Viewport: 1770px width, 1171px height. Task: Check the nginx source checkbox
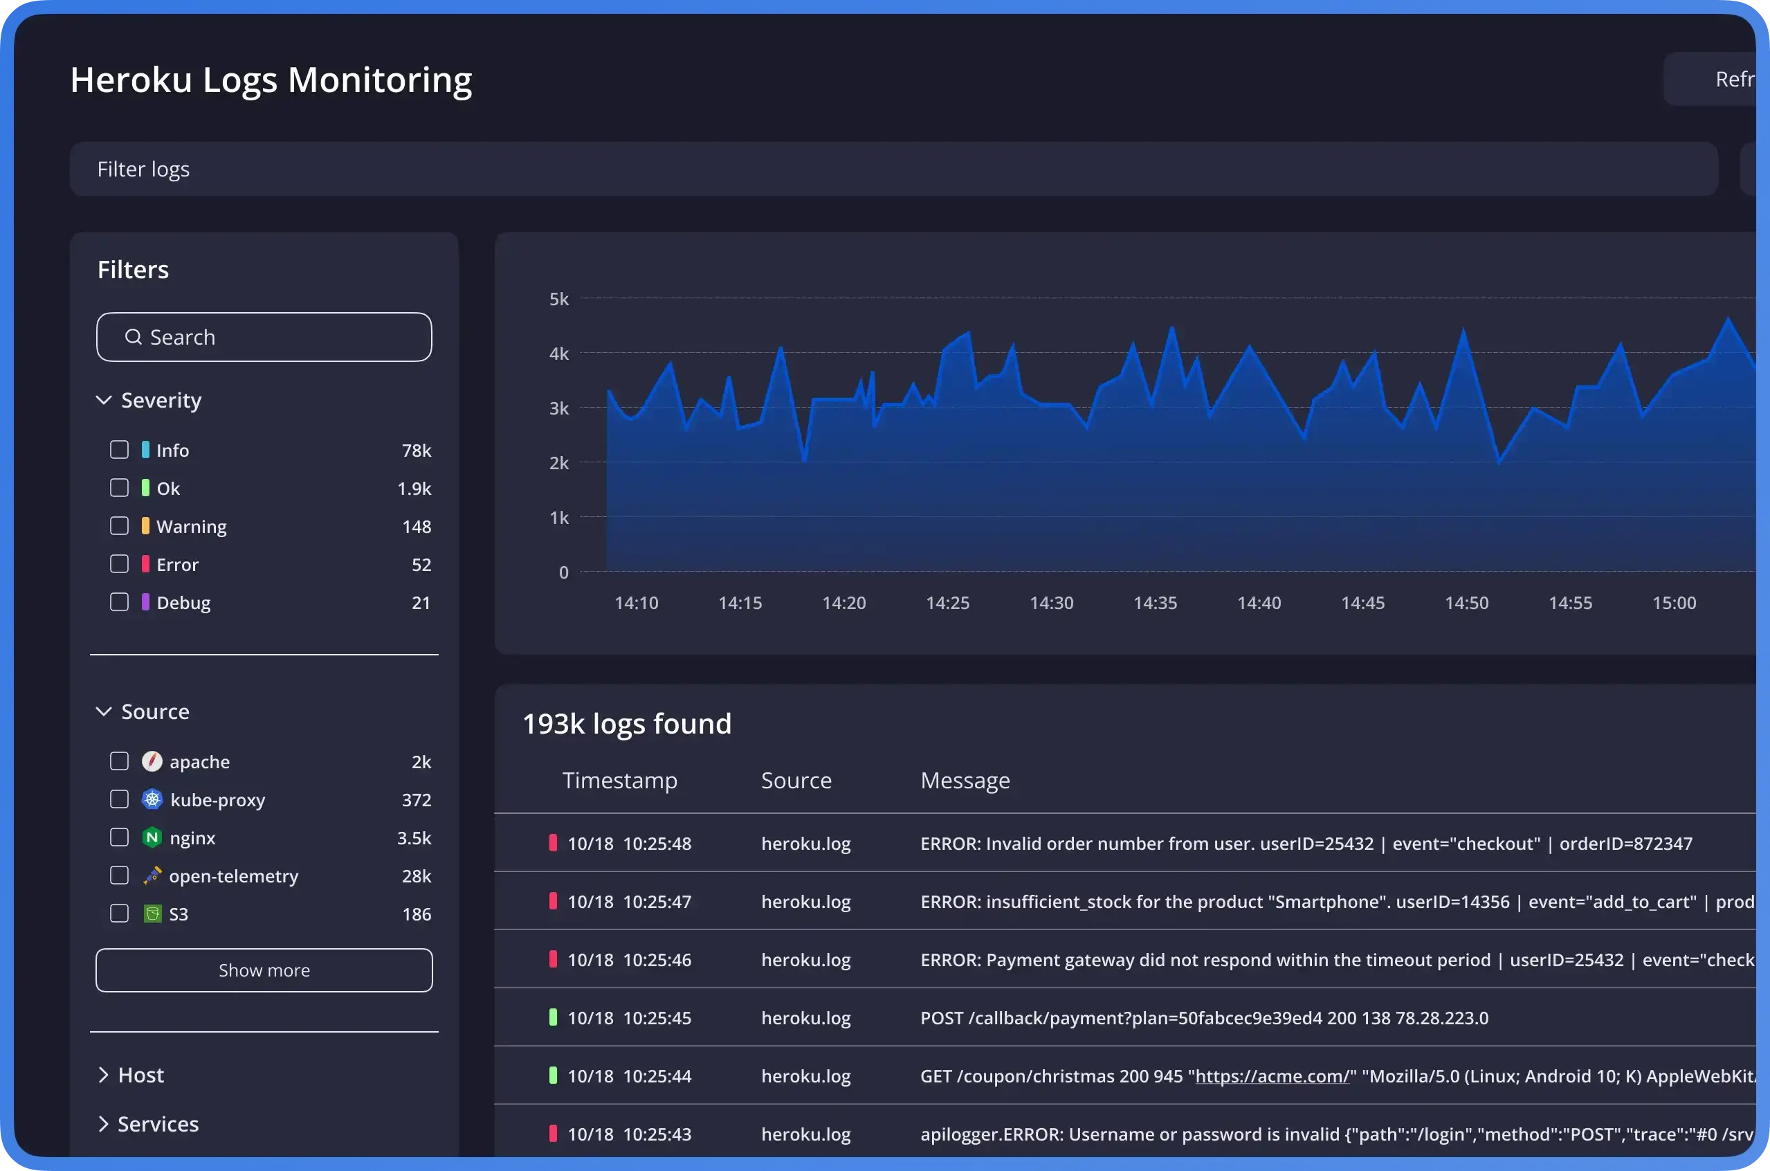coord(120,837)
